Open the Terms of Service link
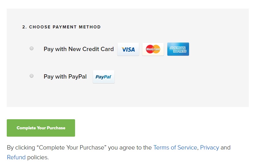 tap(175, 147)
